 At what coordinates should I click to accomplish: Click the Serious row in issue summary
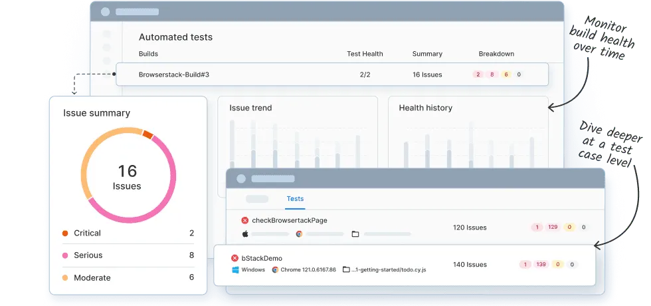[x=128, y=255]
